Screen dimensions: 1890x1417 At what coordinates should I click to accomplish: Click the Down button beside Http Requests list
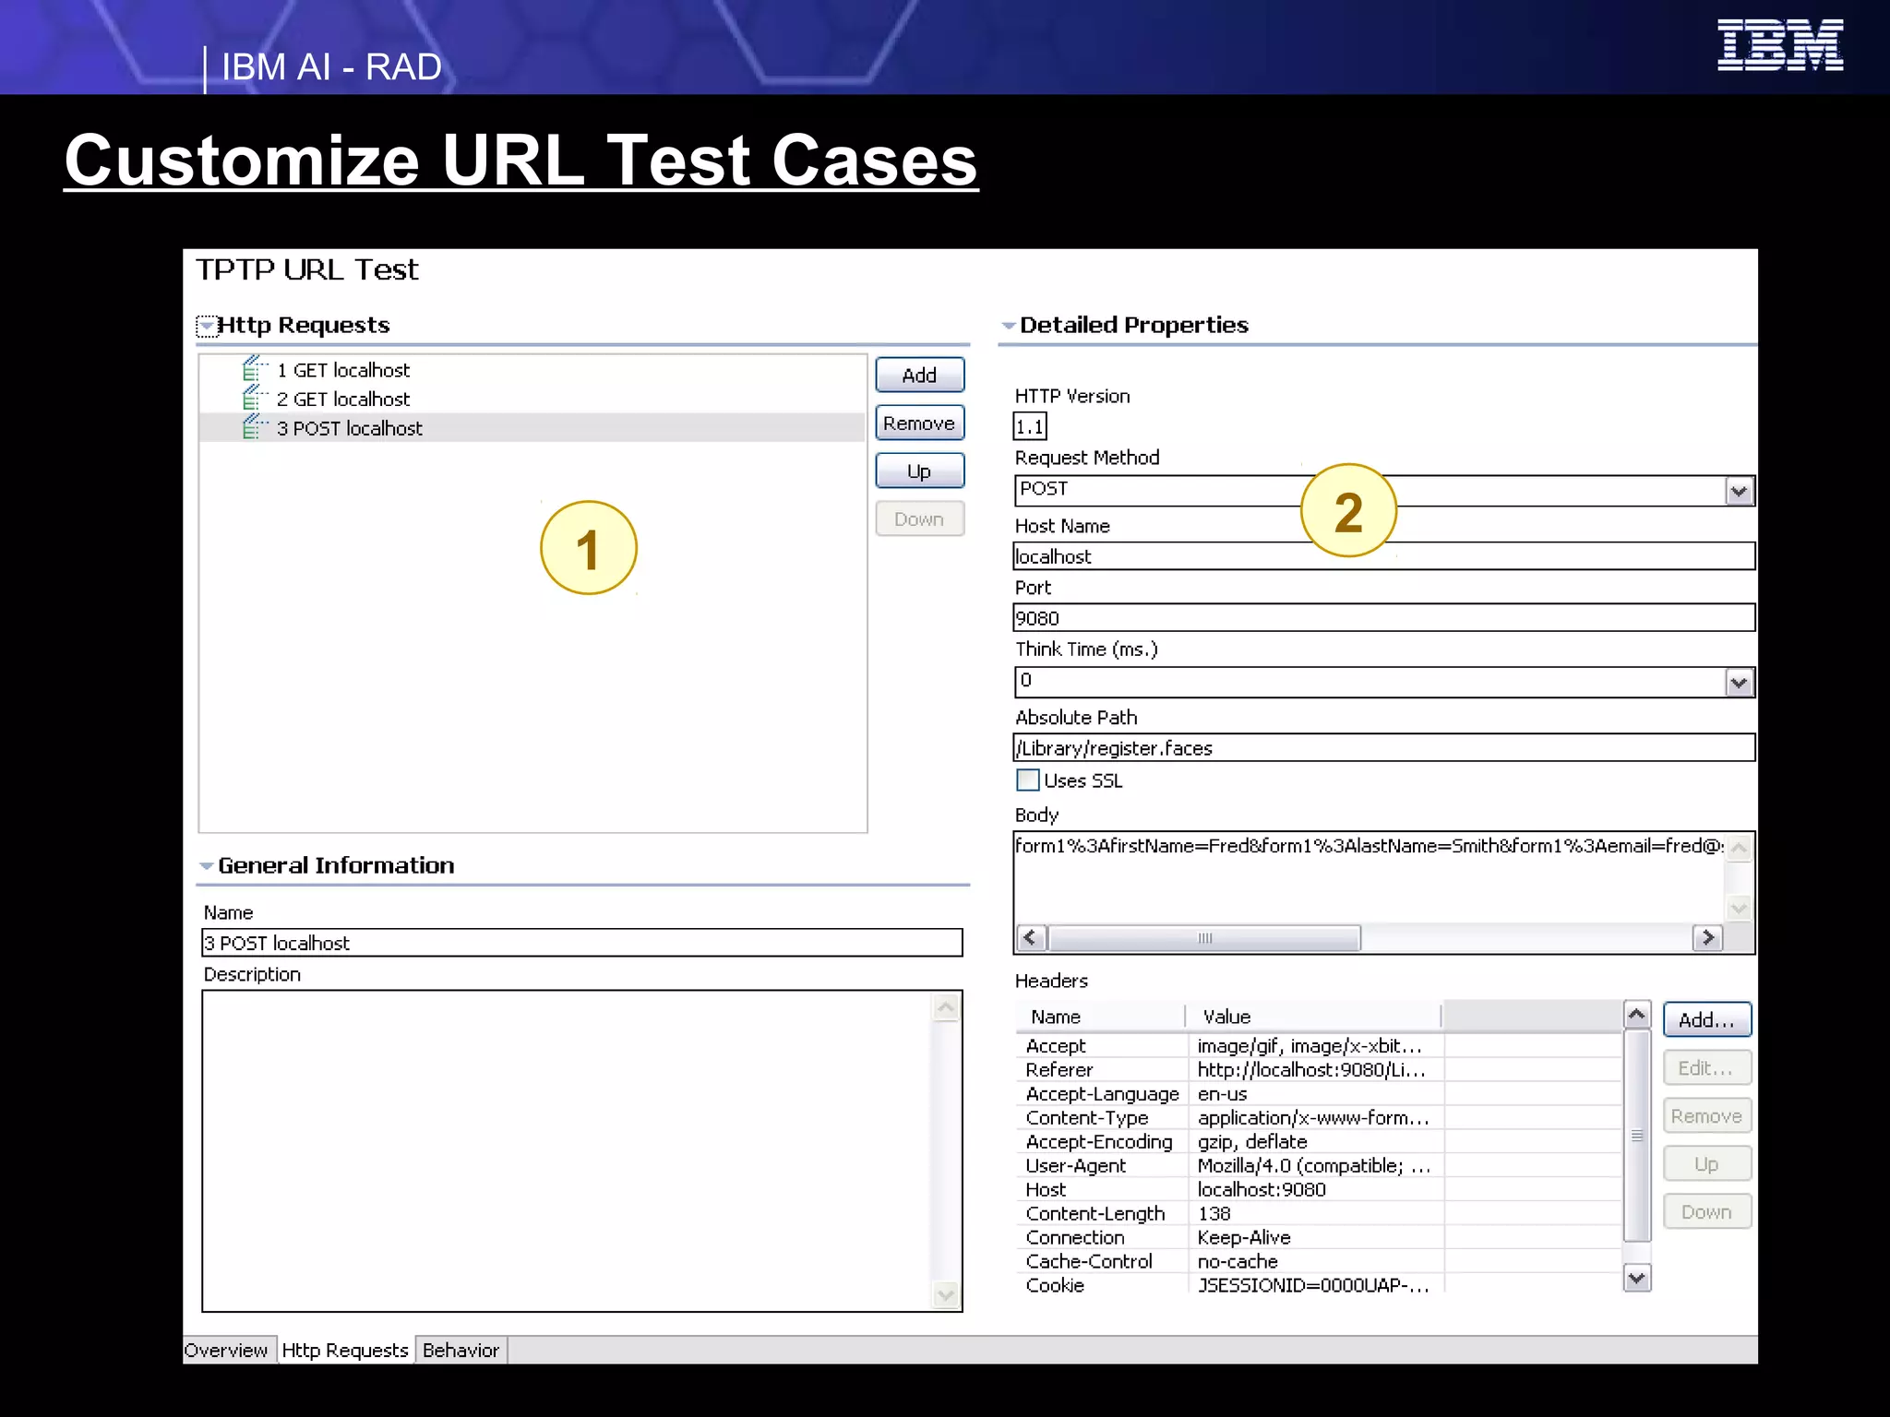click(919, 519)
